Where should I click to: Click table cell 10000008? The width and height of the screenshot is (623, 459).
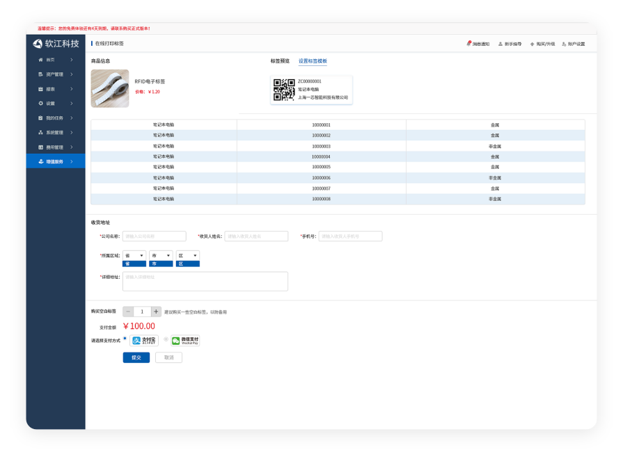(321, 199)
